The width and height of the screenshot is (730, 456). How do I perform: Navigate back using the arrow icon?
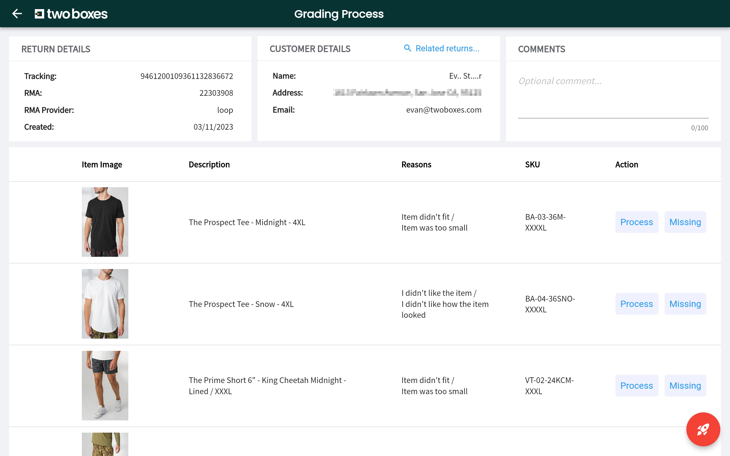17,14
